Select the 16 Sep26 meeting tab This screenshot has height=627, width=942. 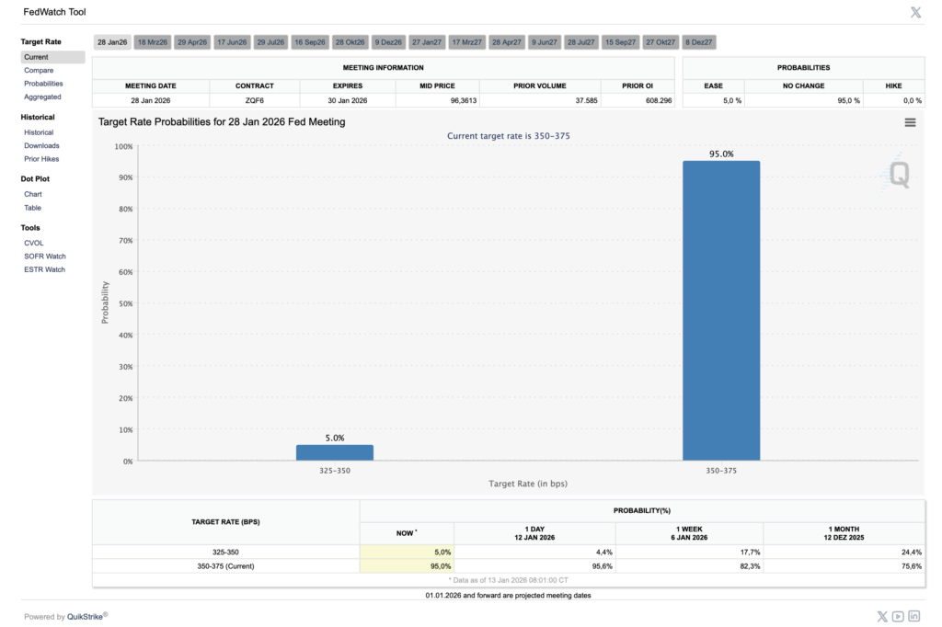[310, 42]
